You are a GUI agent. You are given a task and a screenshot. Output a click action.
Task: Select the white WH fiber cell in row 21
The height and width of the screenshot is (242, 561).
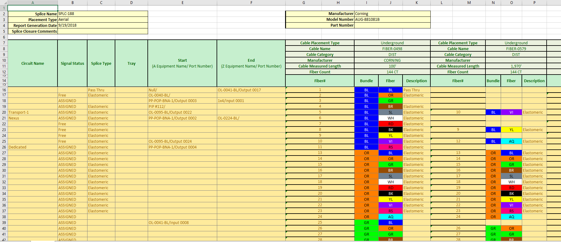tap(390, 118)
